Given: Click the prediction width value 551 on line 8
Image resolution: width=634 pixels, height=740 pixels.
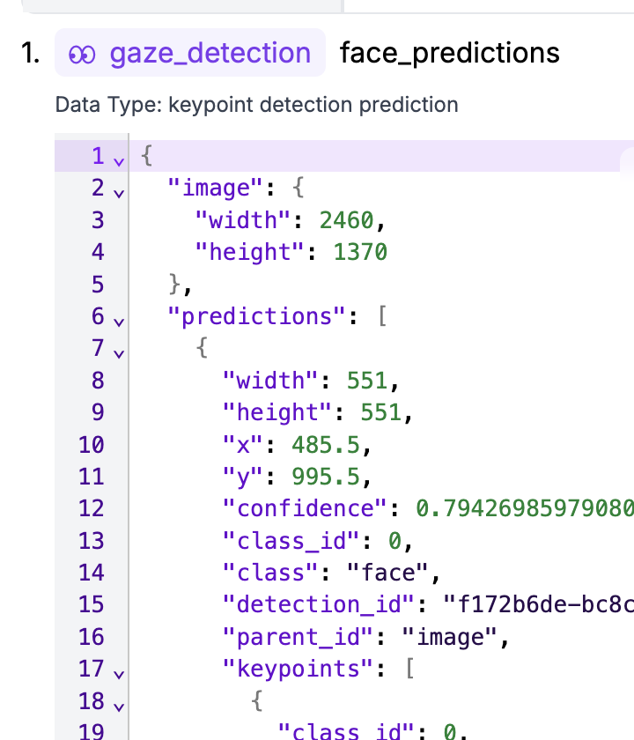Looking at the screenshot, I should pyautogui.click(x=367, y=381).
